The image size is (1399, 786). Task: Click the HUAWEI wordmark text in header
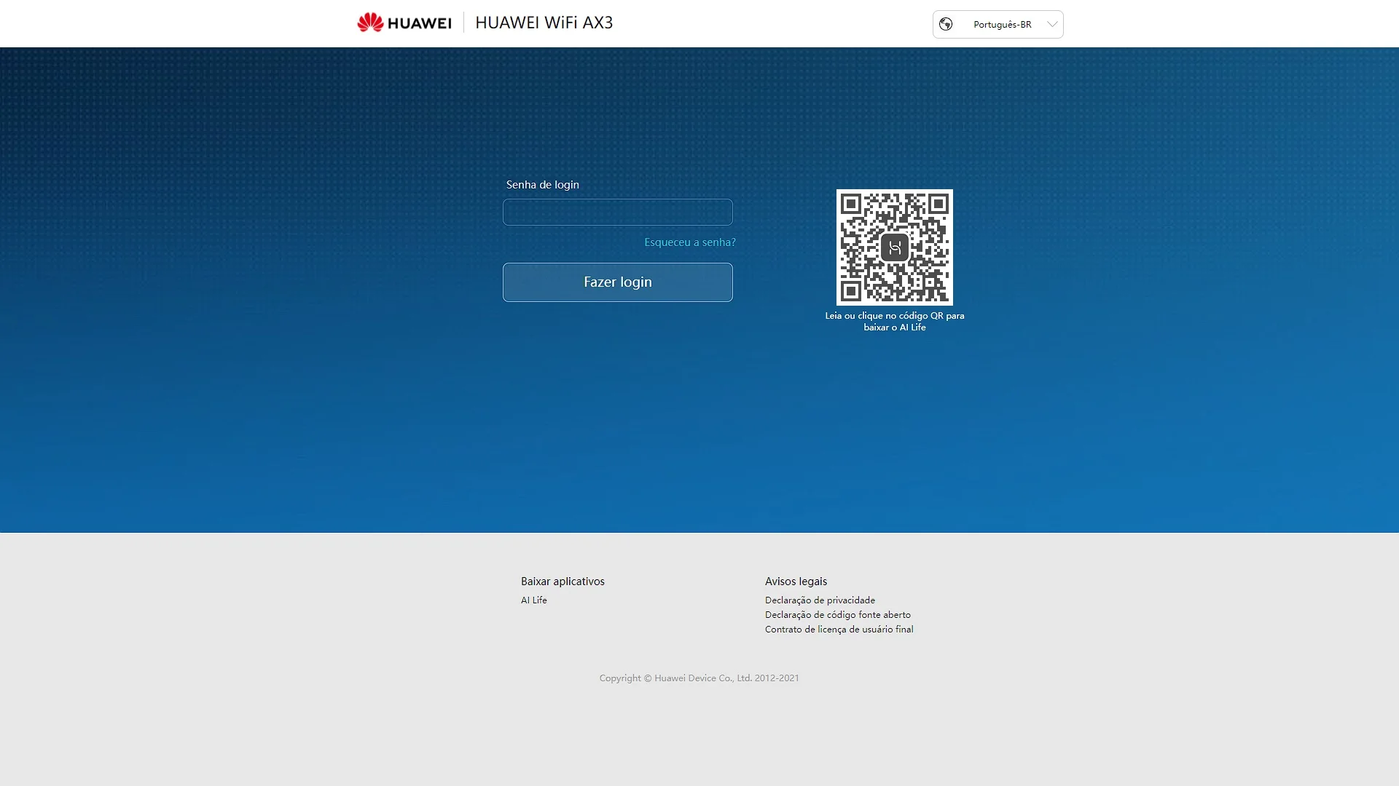pyautogui.click(x=419, y=23)
